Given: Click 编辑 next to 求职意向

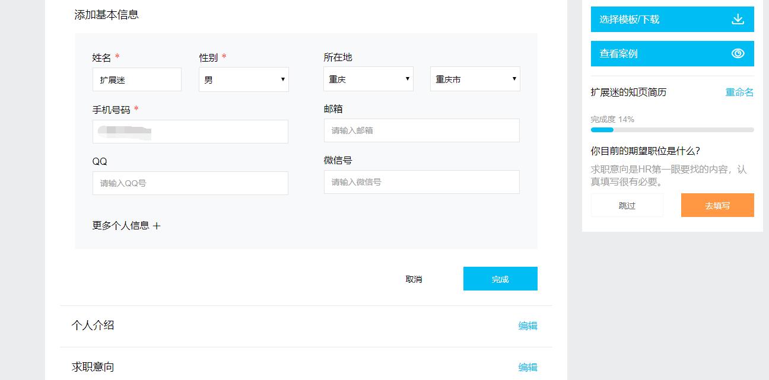Looking at the screenshot, I should pyautogui.click(x=528, y=367).
